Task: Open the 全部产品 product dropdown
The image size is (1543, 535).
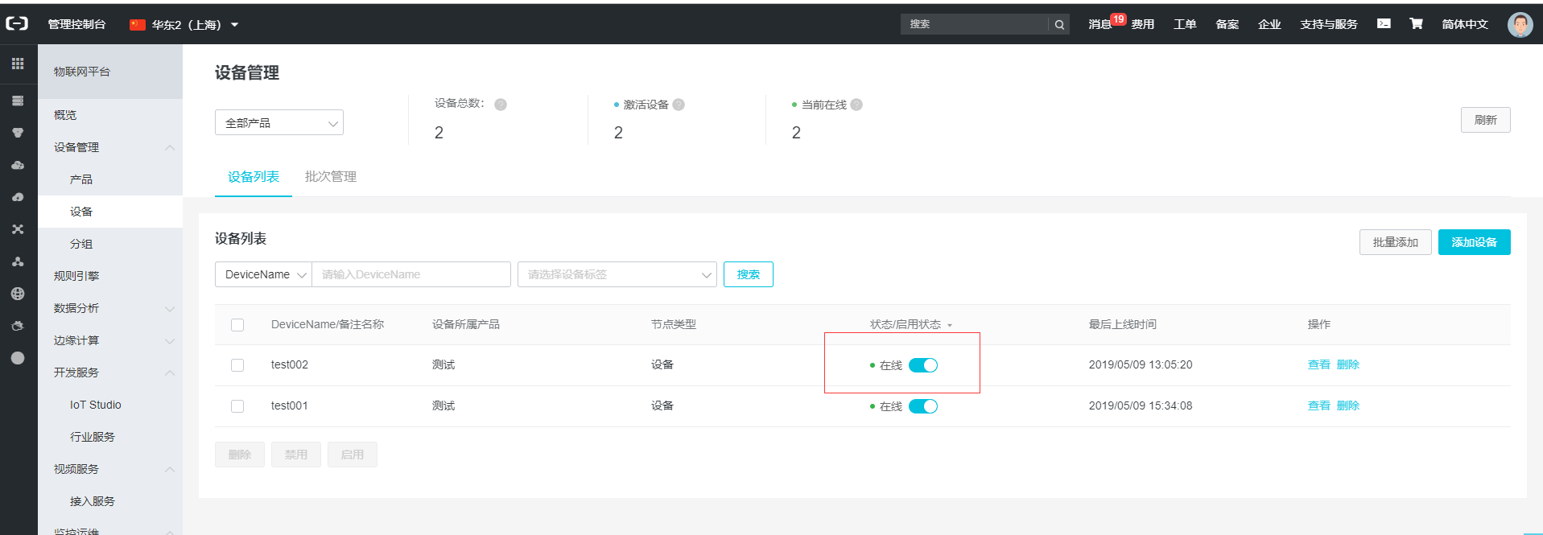Action: pos(279,122)
